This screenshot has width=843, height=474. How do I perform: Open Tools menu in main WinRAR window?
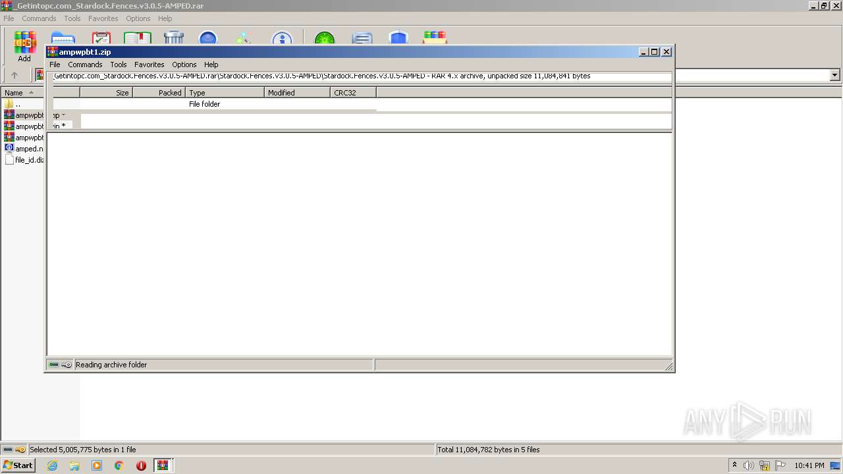[x=72, y=18]
